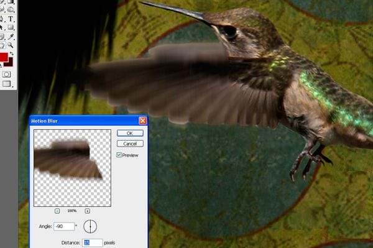The image size is (373, 248).
Task: Pick the Eyedropper tool
Action: (11, 37)
